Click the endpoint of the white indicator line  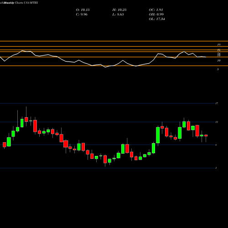[x=206, y=57]
